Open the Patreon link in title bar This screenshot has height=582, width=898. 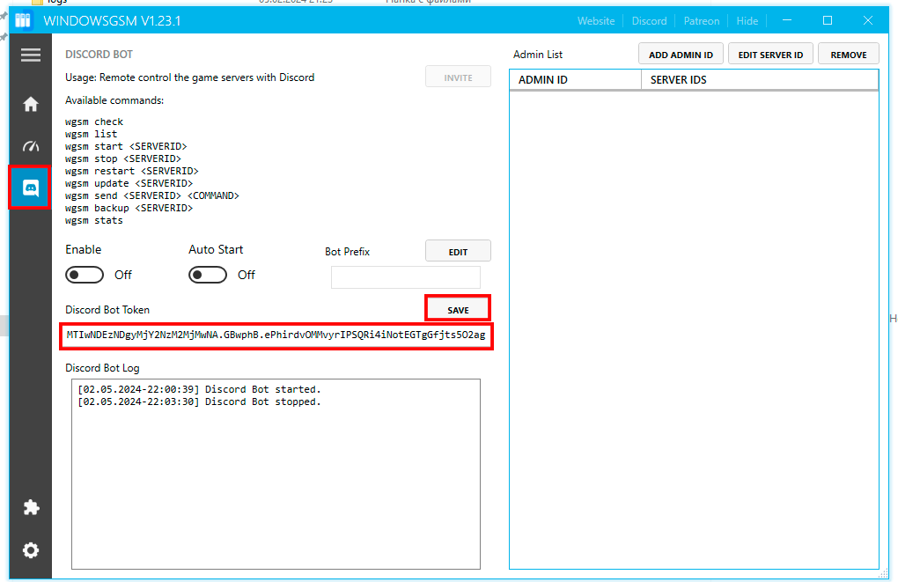(x=701, y=21)
